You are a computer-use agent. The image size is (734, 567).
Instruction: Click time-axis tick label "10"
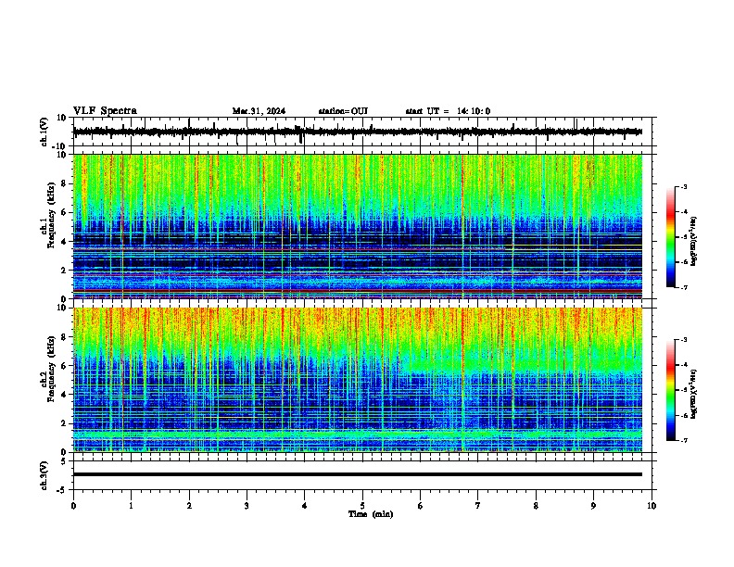click(652, 506)
